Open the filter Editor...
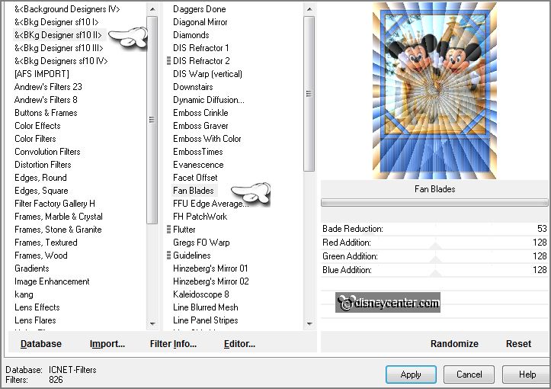This screenshot has height=389, width=551. point(239,344)
